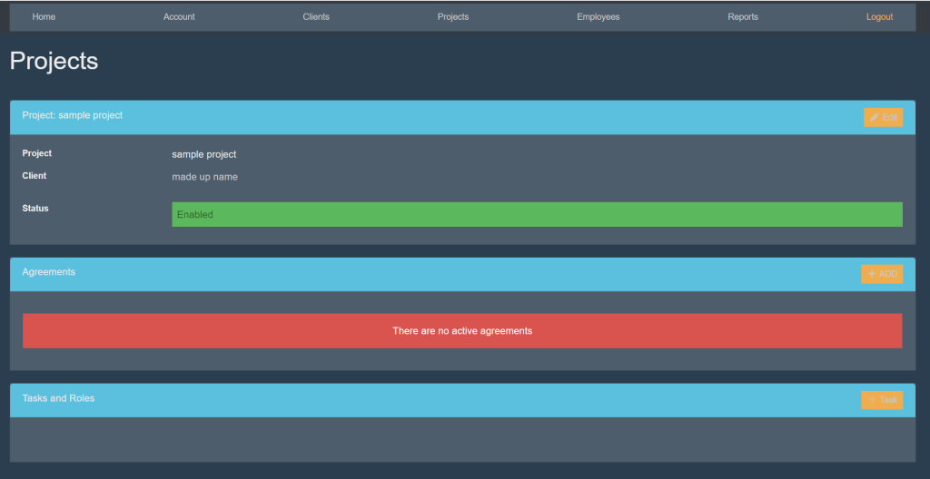
Task: Open the Account menu item
Action: click(x=179, y=16)
